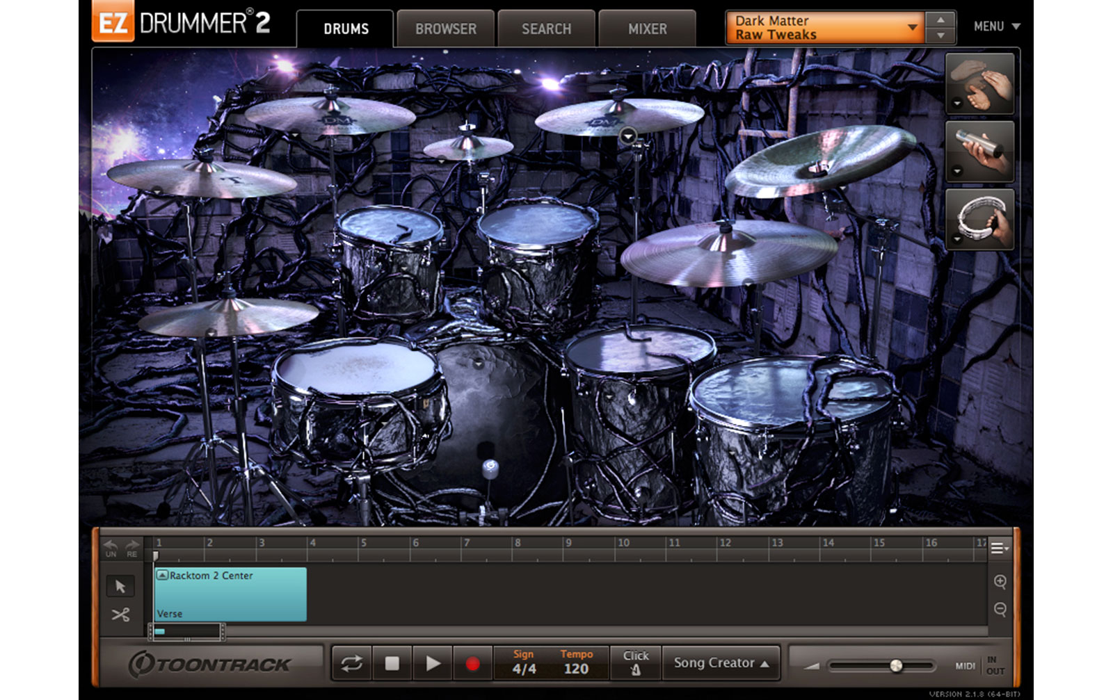The image size is (1113, 700).
Task: Toggle the Click metronome
Action: pos(636,663)
